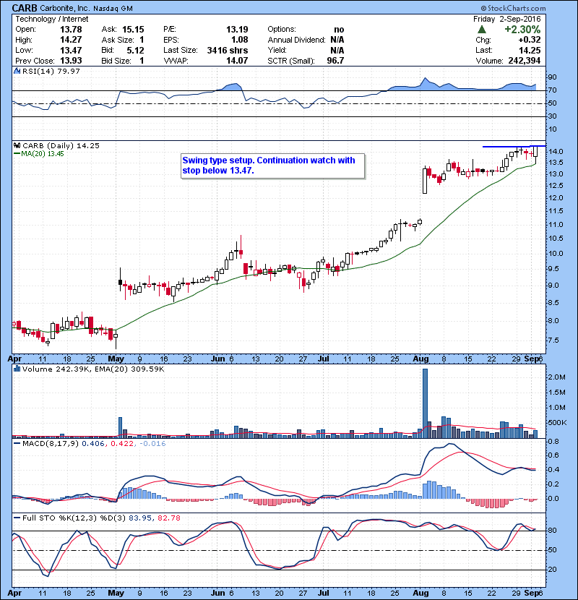Click the RSI area-chart icon
This screenshot has width=578, height=600.
pos(17,71)
